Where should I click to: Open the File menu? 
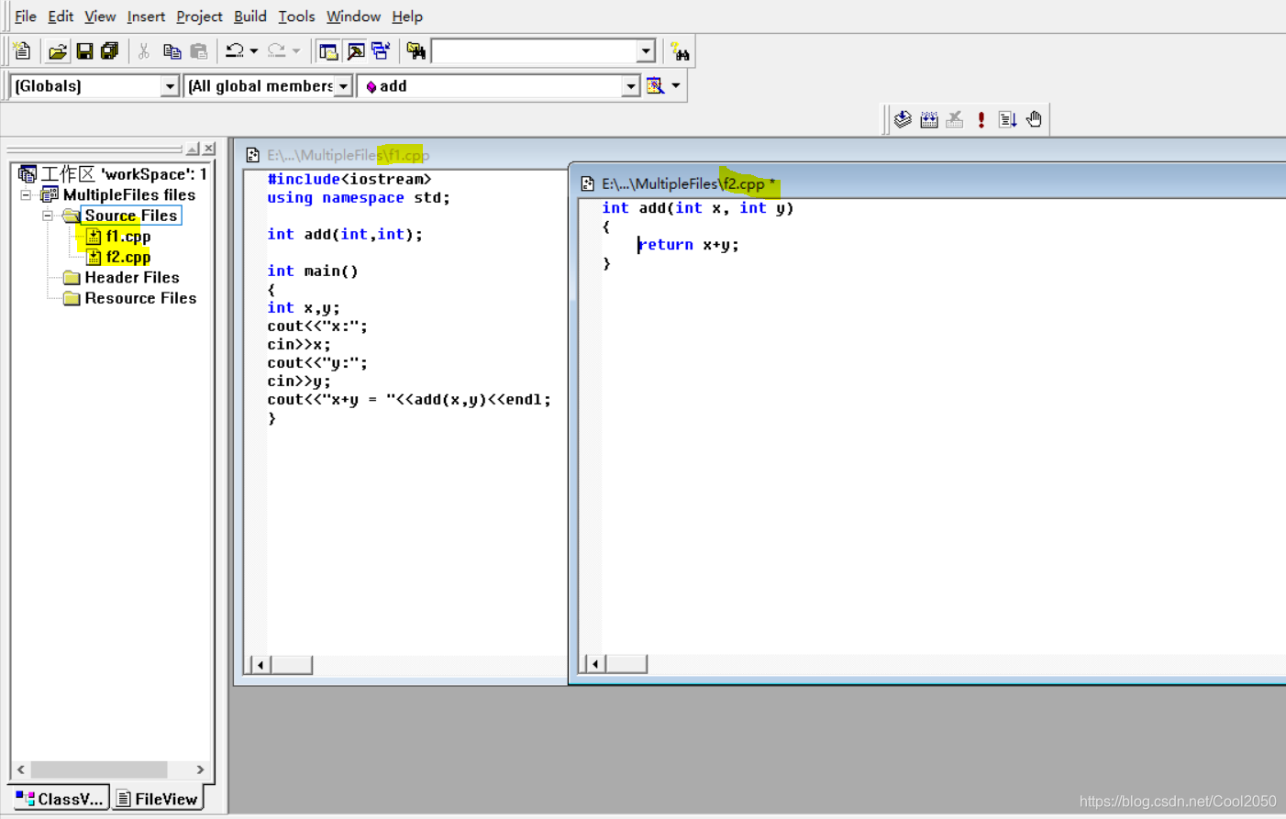(26, 17)
